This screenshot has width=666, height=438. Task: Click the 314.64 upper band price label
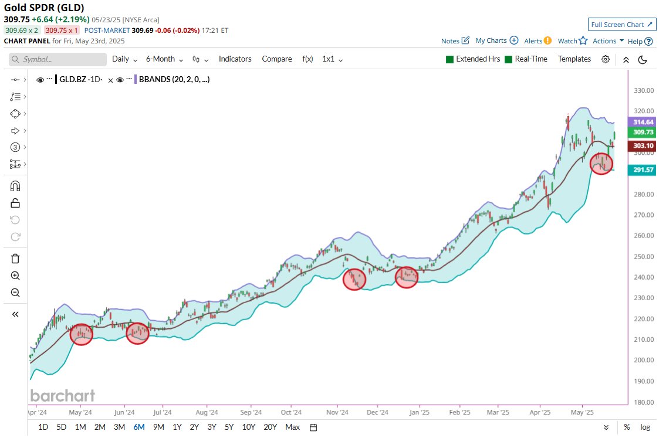pos(642,122)
